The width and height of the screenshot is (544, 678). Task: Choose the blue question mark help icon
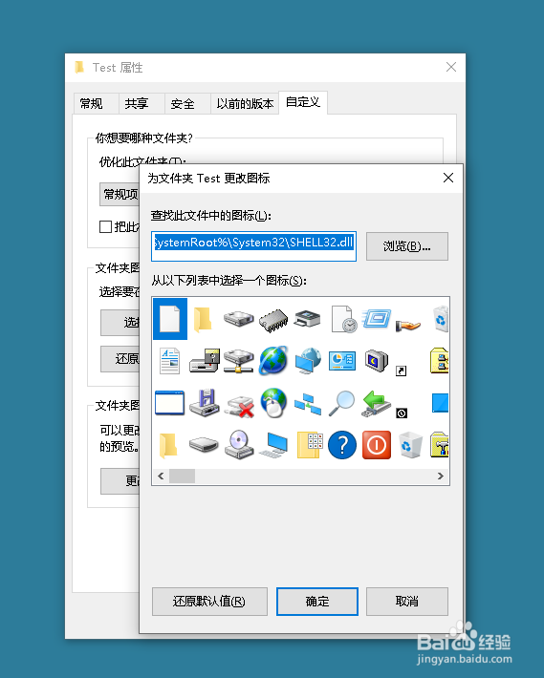click(x=342, y=444)
